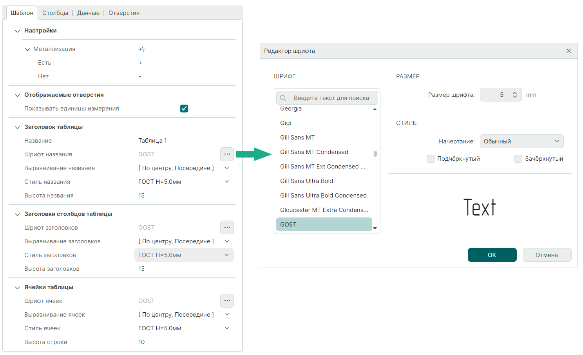This screenshot has height=355, width=583.
Task: Close the font editor dialog
Action: [569, 51]
